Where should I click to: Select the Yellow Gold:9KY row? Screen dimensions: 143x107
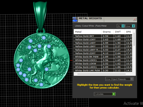point(103,36)
